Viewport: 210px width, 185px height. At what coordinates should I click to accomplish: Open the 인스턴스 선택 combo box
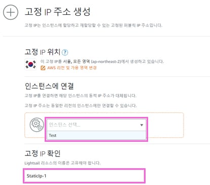tap(96, 125)
